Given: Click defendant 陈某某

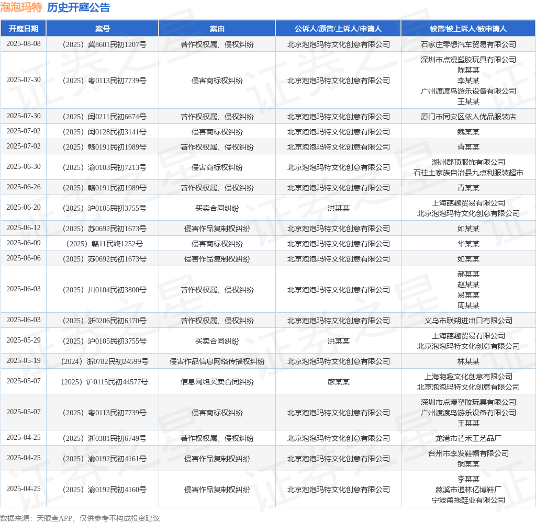Looking at the screenshot, I should pyautogui.click(x=468, y=70).
